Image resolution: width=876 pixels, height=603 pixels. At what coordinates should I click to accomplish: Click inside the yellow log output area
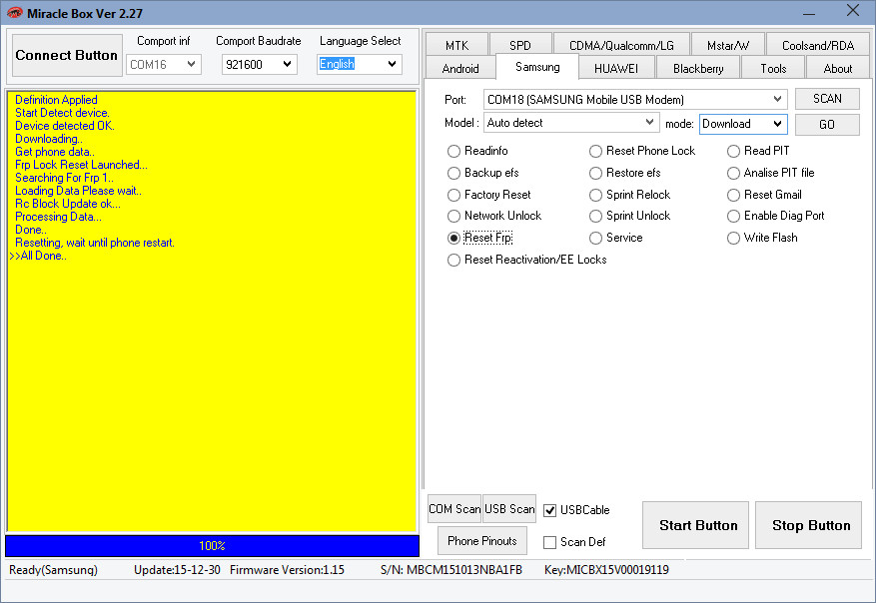(212, 379)
